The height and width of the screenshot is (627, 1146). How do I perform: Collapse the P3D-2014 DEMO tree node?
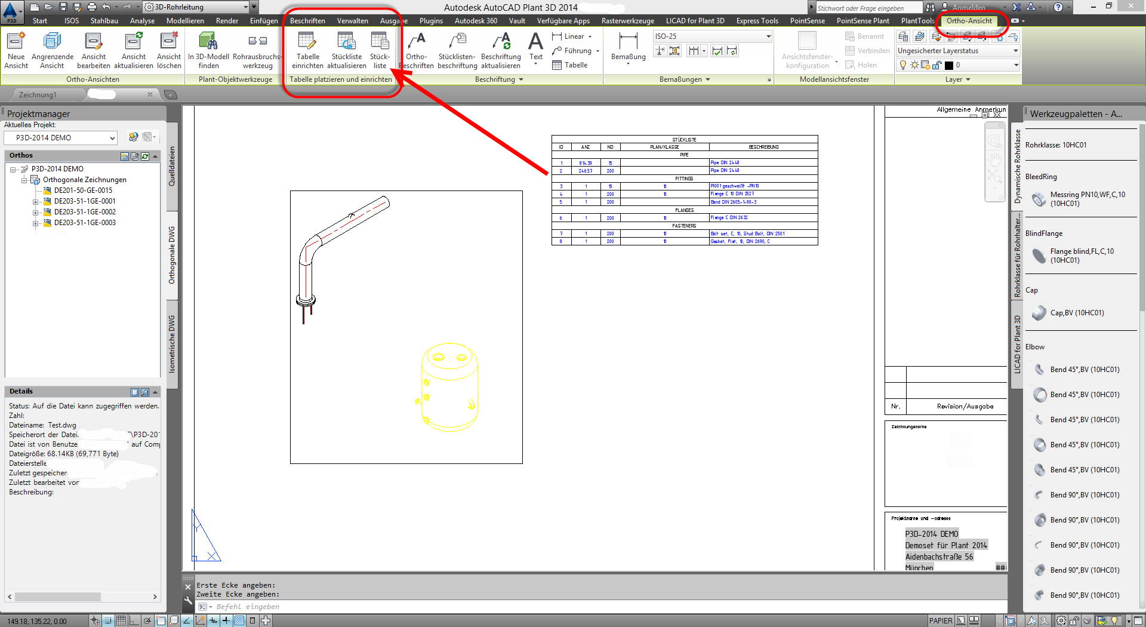click(13, 170)
